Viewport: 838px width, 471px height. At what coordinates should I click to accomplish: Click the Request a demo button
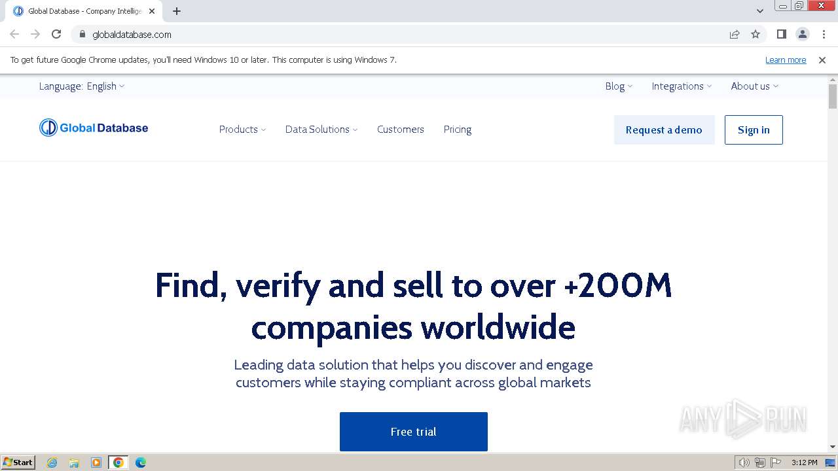(x=664, y=130)
